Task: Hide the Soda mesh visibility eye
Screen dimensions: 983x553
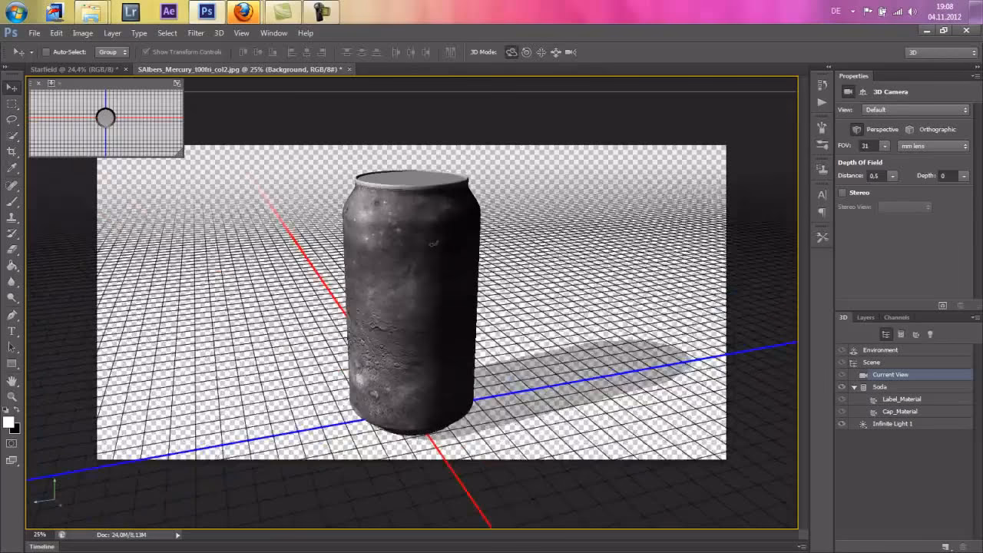Action: (842, 387)
